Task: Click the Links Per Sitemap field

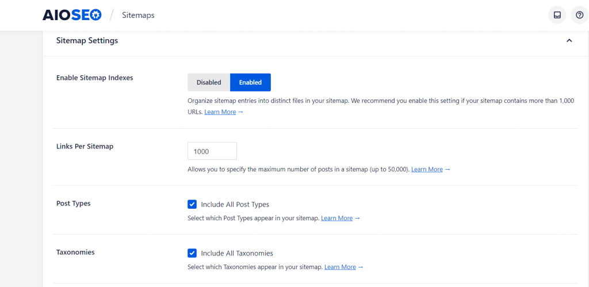Action: point(212,151)
